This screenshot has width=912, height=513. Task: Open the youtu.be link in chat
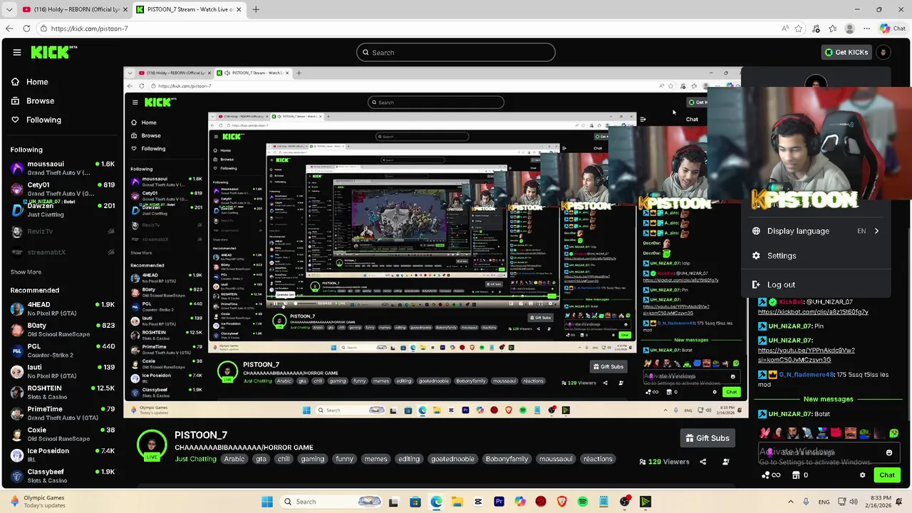(807, 356)
